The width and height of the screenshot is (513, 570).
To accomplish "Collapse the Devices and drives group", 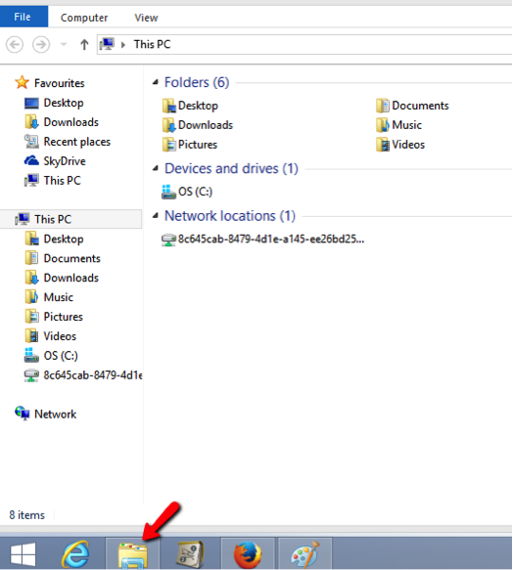I will point(156,168).
